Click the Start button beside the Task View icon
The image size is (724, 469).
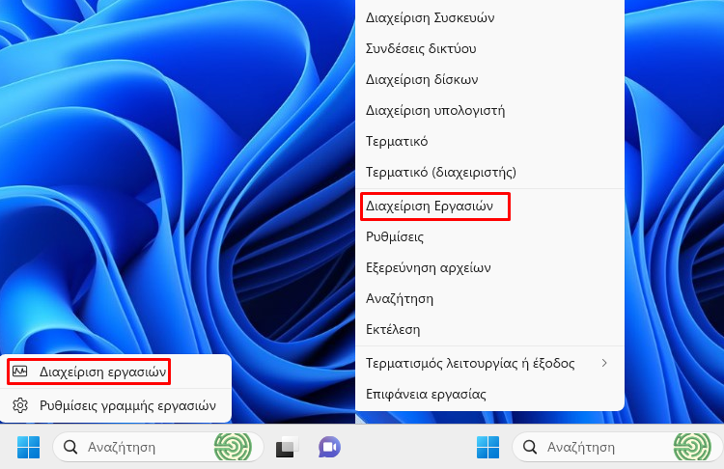tap(29, 448)
